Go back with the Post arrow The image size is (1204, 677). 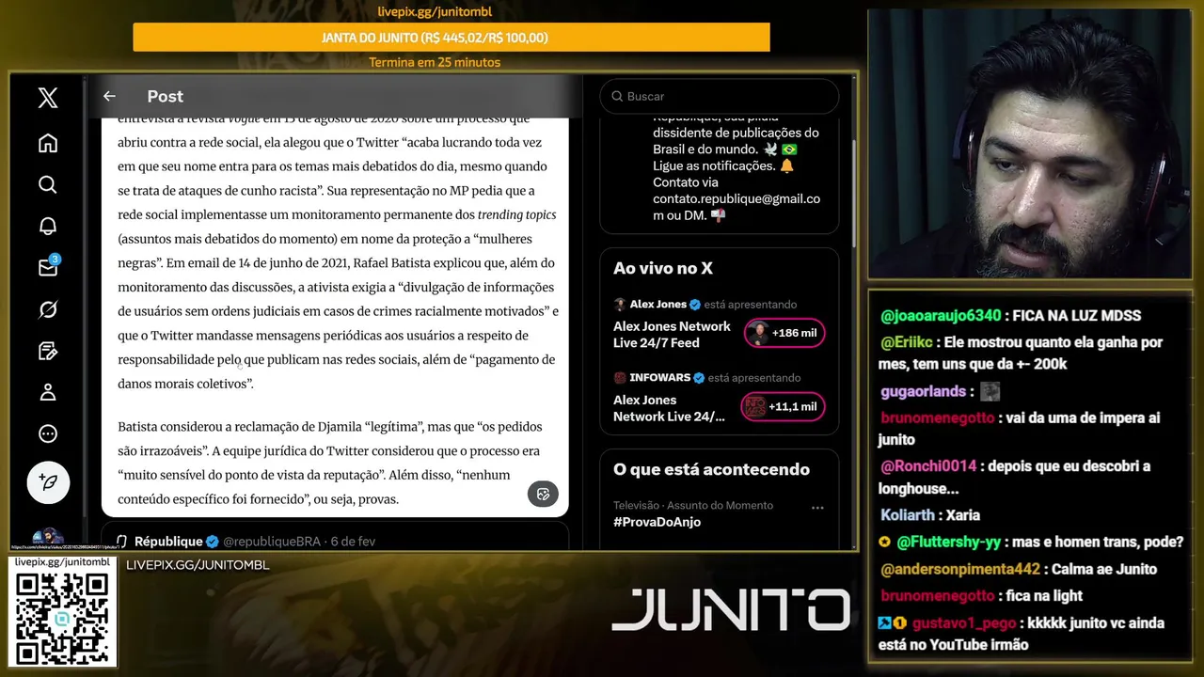(x=109, y=96)
